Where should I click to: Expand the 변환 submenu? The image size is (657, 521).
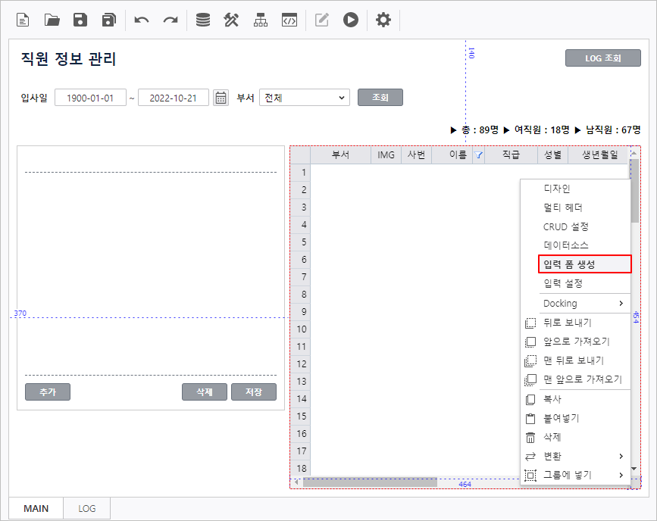tap(583, 456)
